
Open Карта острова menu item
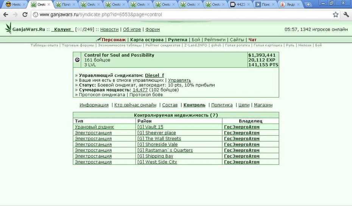tap(147, 40)
